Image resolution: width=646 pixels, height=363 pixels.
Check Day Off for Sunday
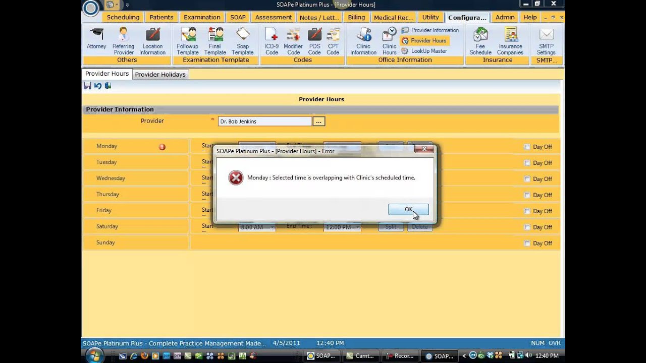coord(527,244)
